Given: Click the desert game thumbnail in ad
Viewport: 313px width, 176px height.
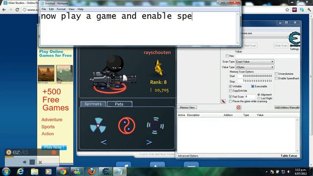Looking at the screenshot, I should tap(46, 73).
